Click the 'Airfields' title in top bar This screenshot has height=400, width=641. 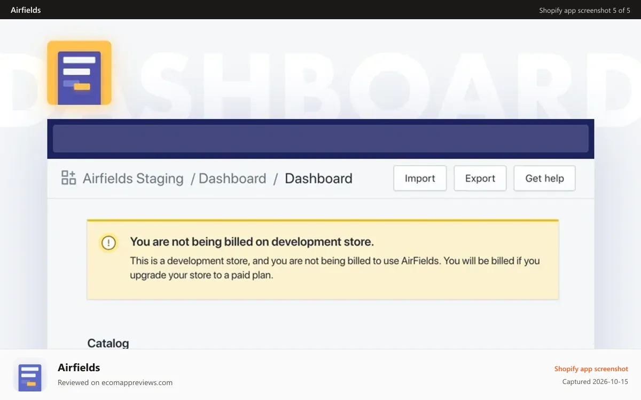(26, 10)
